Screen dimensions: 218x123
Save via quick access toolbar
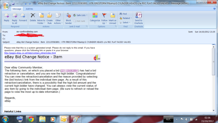pos(13,4)
